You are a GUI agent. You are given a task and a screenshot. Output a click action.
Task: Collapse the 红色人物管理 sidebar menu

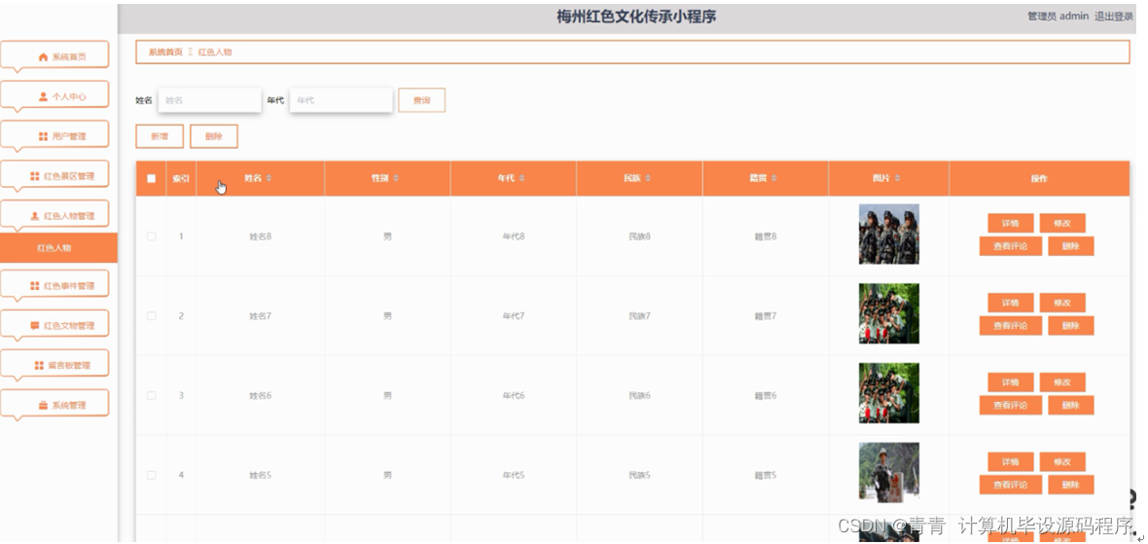pyautogui.click(x=54, y=215)
